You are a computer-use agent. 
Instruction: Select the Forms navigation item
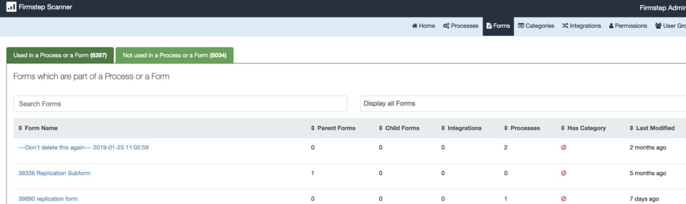pyautogui.click(x=498, y=26)
